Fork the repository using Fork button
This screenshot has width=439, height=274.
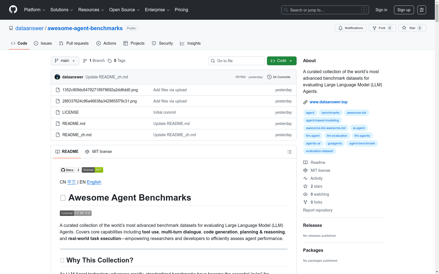point(382,28)
